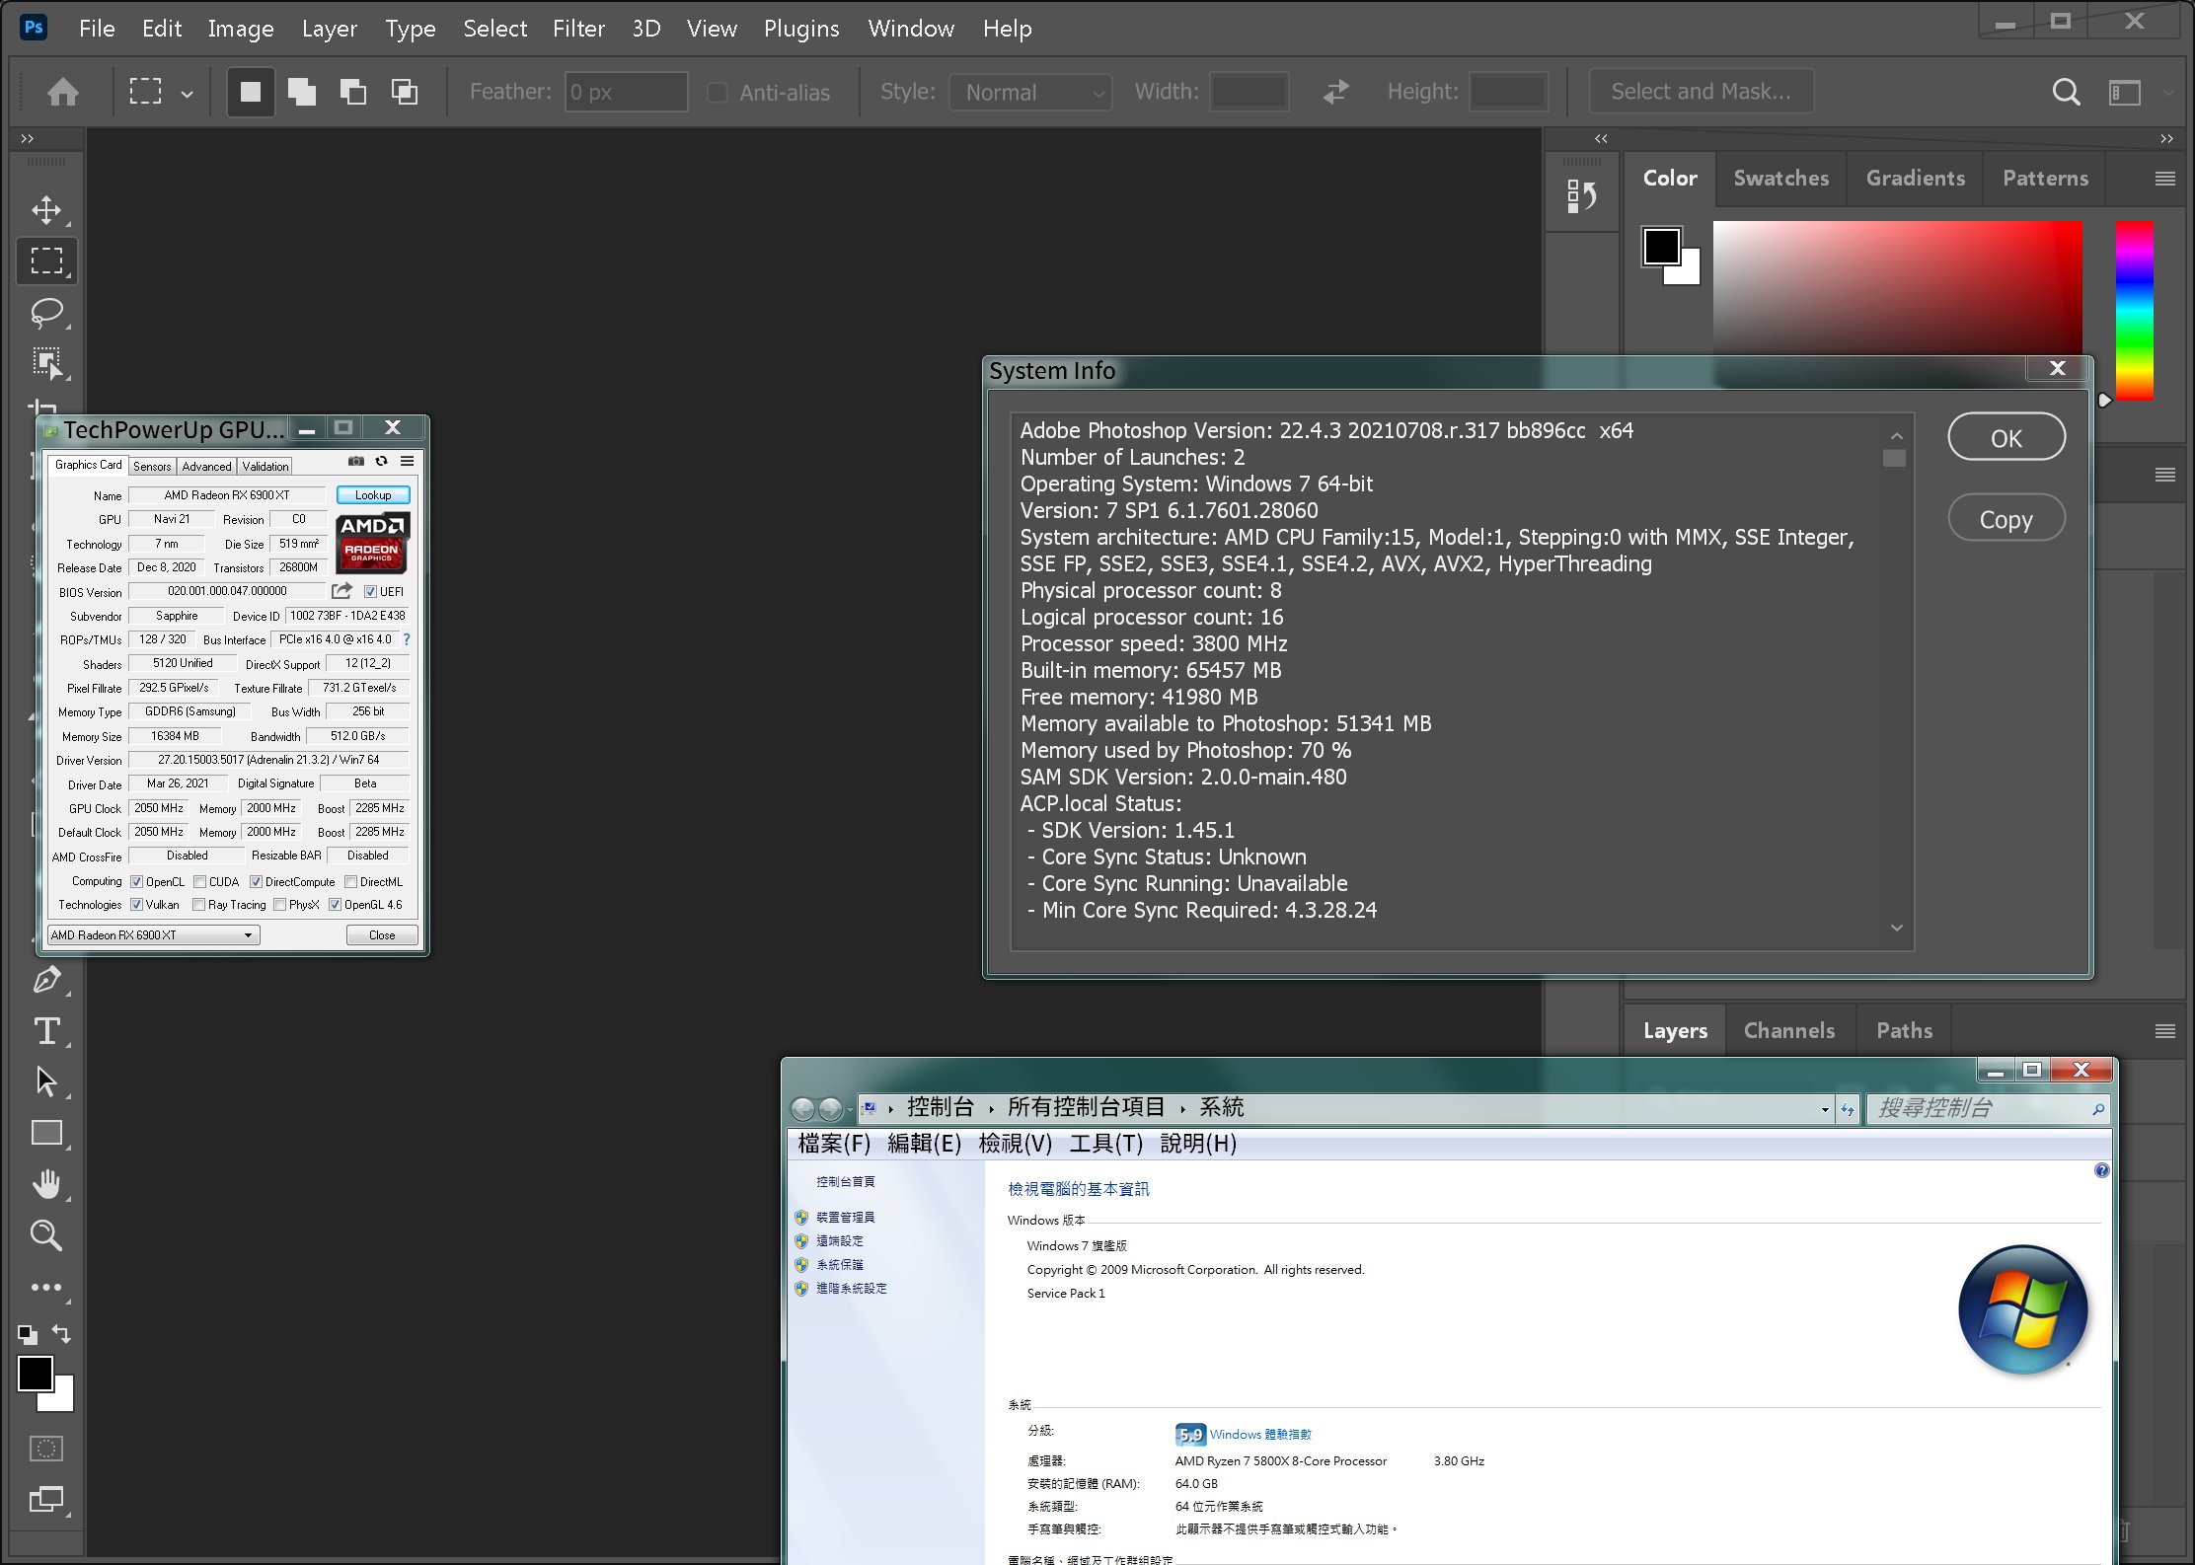Expand the marquee tool preset dropdown arrow
Image resolution: width=2195 pixels, height=1565 pixels.
(x=187, y=94)
